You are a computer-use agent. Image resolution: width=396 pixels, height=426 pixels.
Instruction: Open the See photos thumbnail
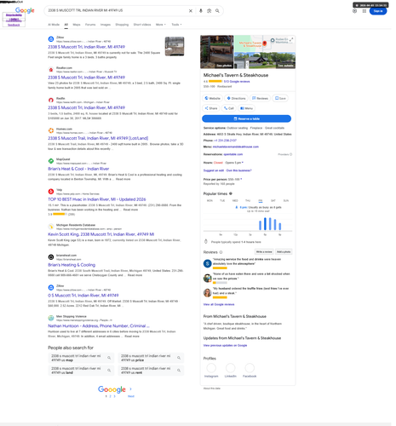click(217, 52)
